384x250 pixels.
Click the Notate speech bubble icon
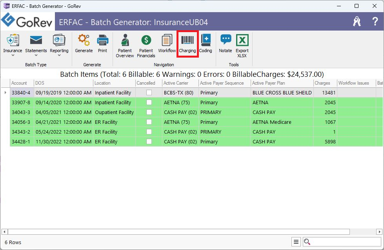tap(226, 40)
